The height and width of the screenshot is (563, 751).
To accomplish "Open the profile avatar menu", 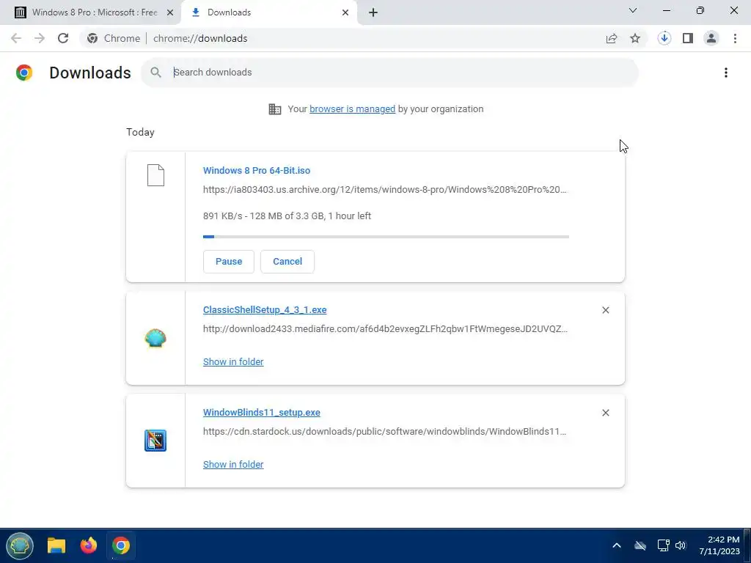I will (x=711, y=38).
